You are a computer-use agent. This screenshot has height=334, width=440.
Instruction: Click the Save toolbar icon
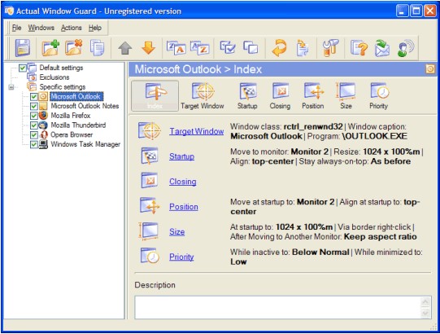tap(23, 47)
